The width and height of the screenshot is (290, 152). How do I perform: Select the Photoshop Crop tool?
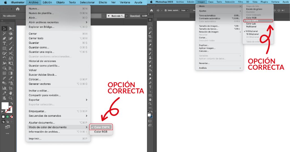(150, 37)
